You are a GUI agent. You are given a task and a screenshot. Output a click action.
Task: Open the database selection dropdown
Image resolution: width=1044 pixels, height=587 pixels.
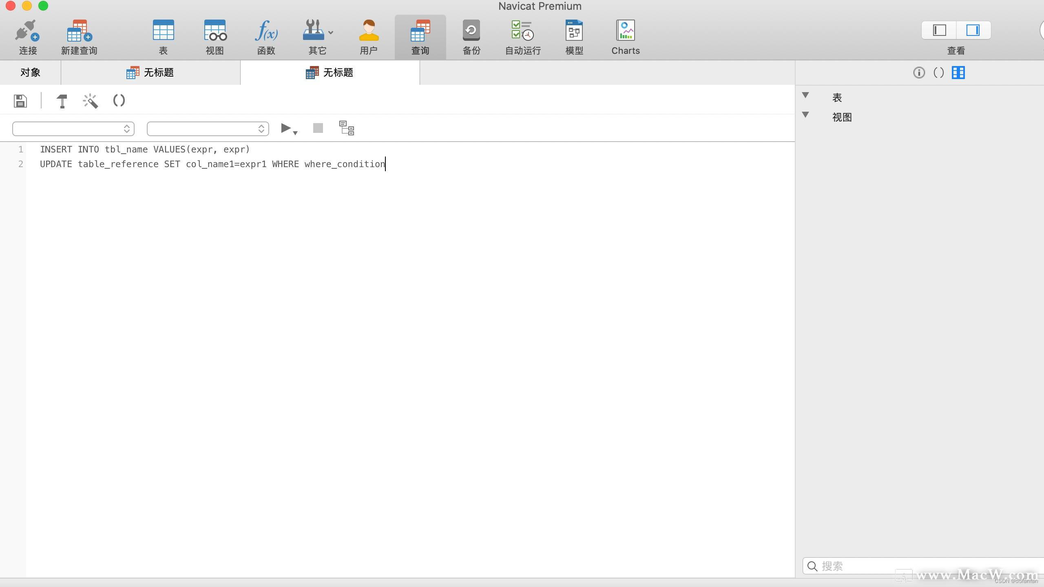click(208, 129)
